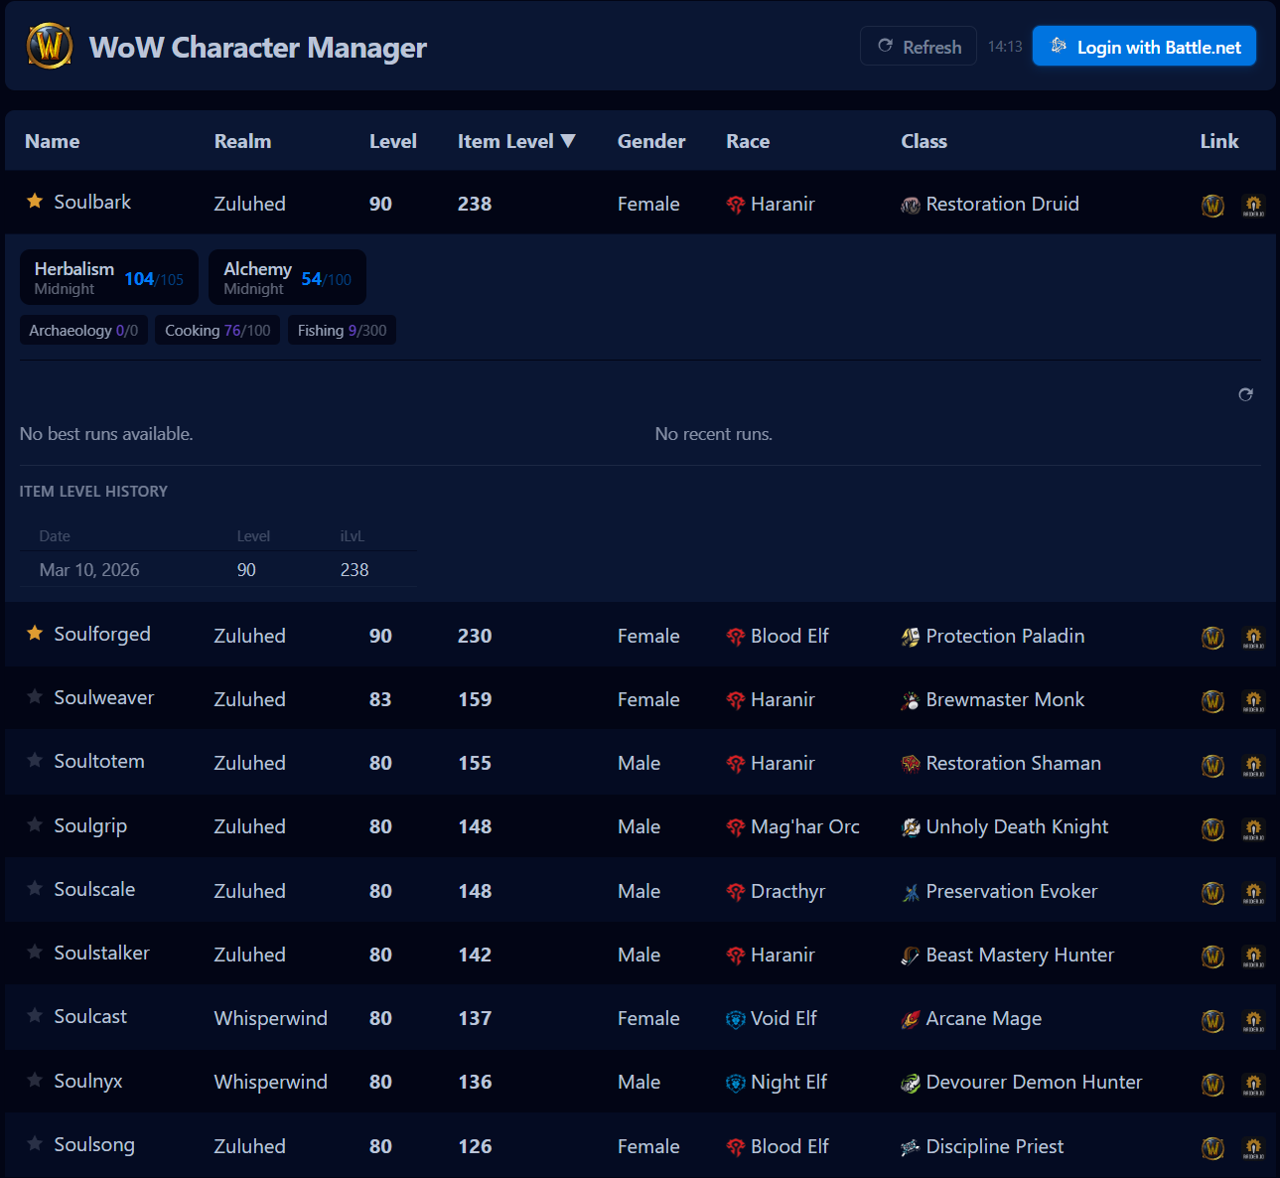This screenshot has height=1178, width=1280.
Task: Click the Horde faction icon next to Haranir
Action: (735, 205)
